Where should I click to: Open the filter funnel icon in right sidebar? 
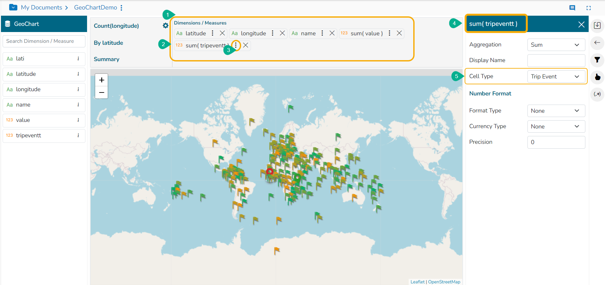[x=597, y=60]
